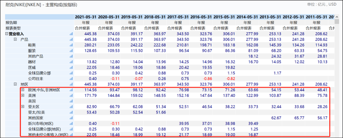Click 亚太区 value 82.90 for 2021

pyautogui.click(x=91, y=107)
